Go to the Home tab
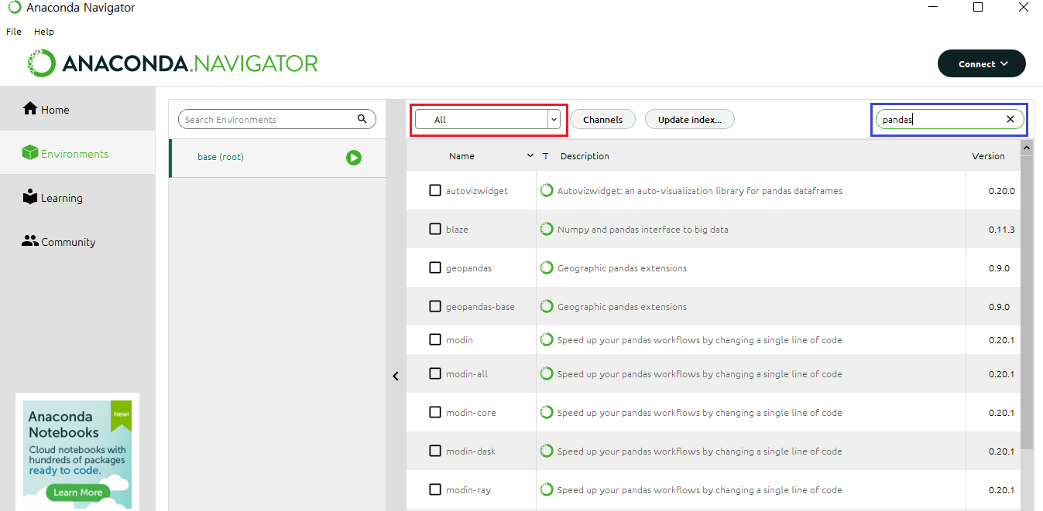Viewport: 1043px width, 511px height. coord(77,109)
